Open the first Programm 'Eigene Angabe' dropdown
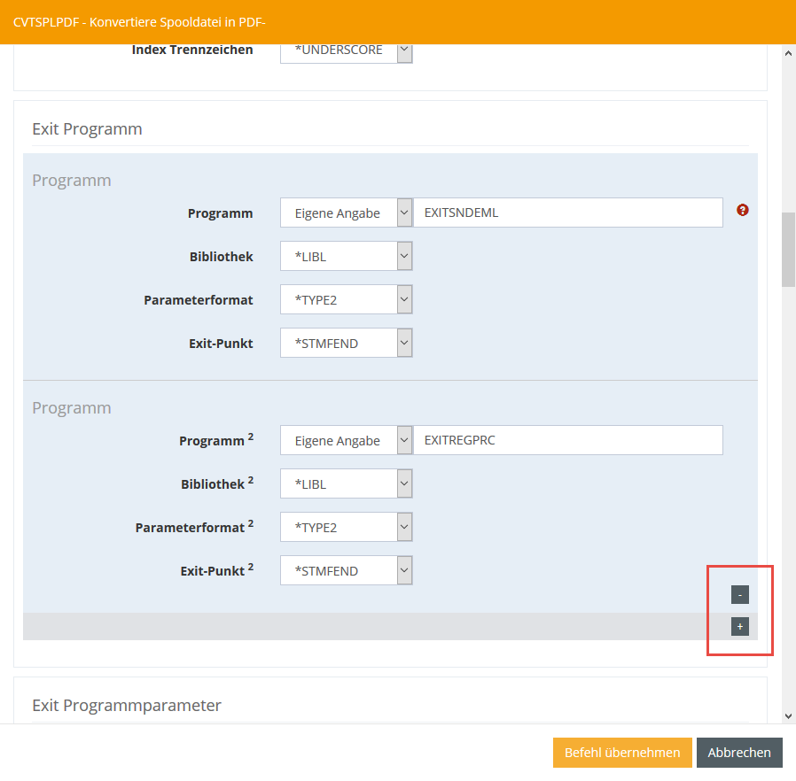This screenshot has height=781, width=796. coord(347,213)
